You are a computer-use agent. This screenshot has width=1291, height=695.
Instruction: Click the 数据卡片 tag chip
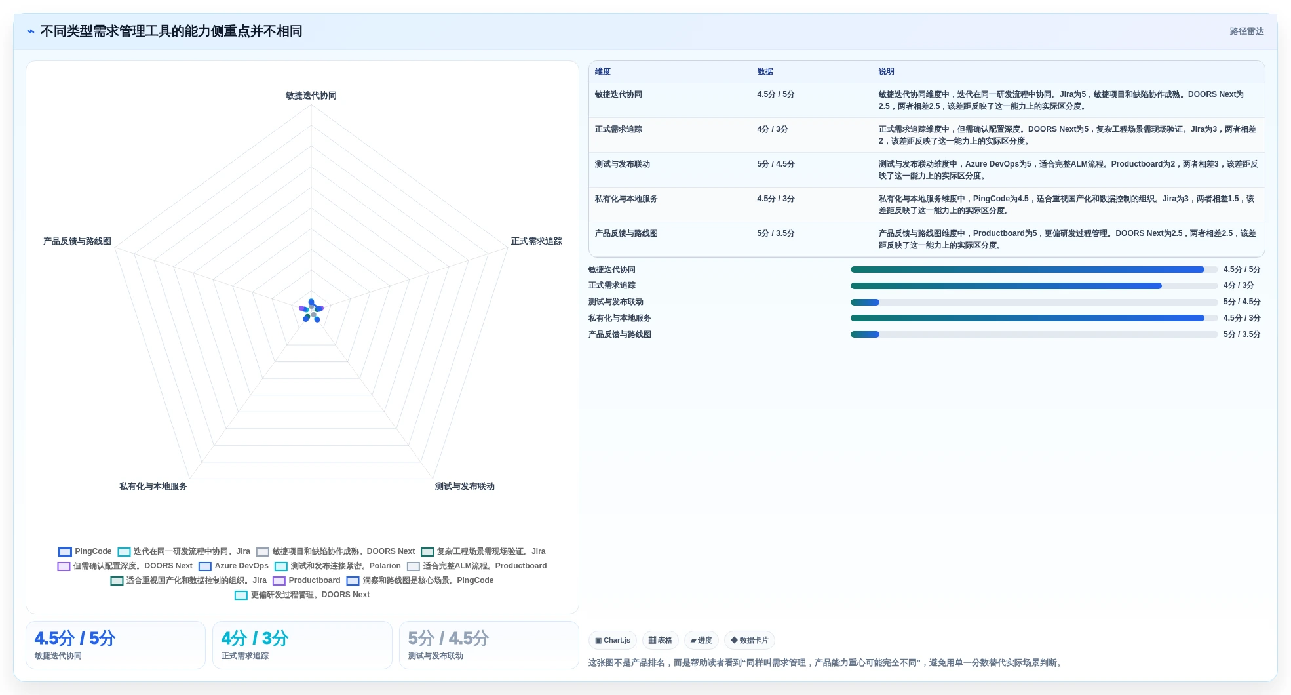point(750,641)
